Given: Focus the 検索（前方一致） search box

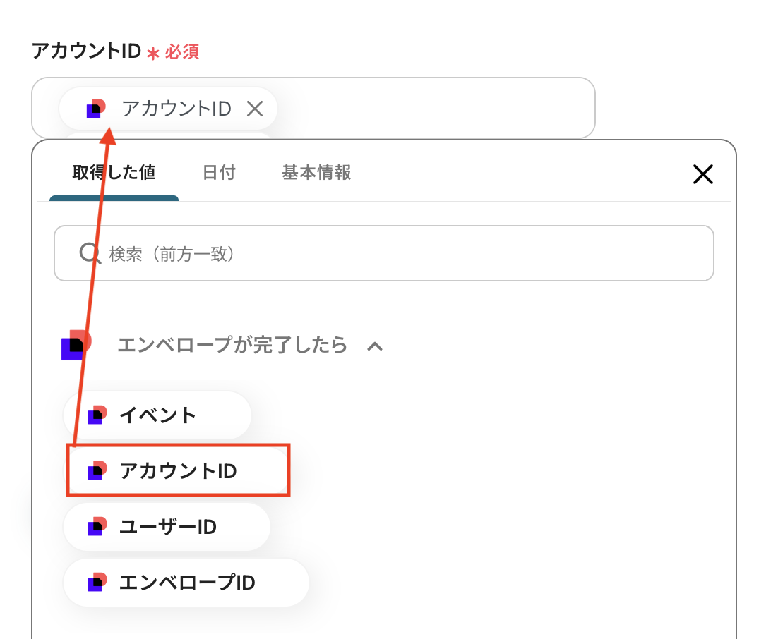Looking at the screenshot, I should (395, 253).
